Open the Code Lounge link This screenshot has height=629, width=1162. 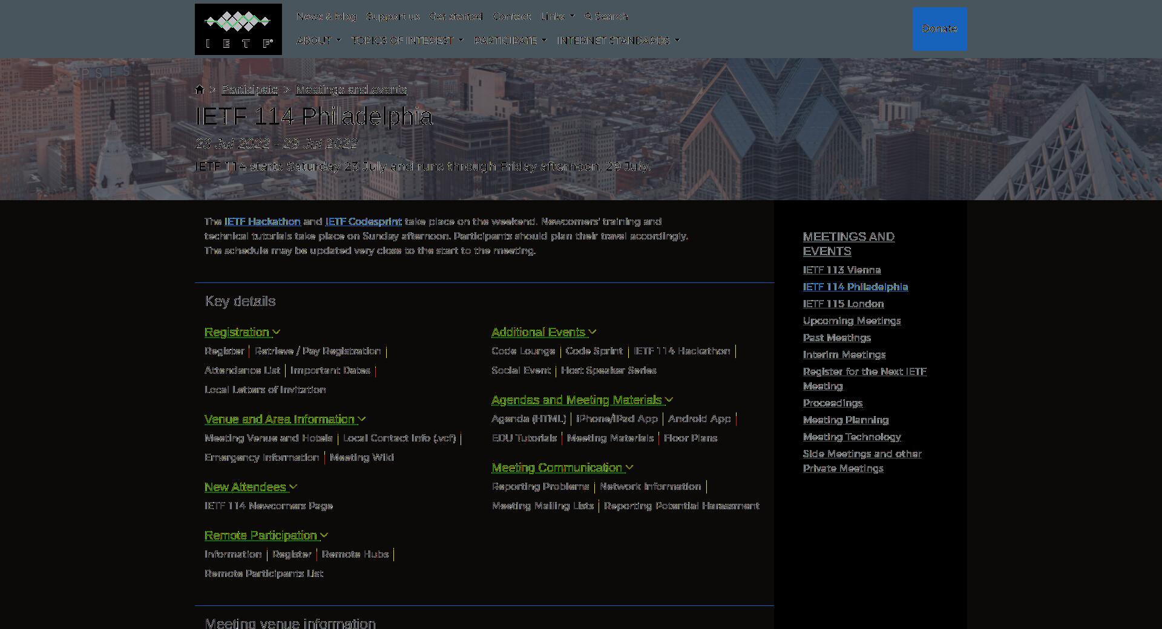(x=523, y=351)
